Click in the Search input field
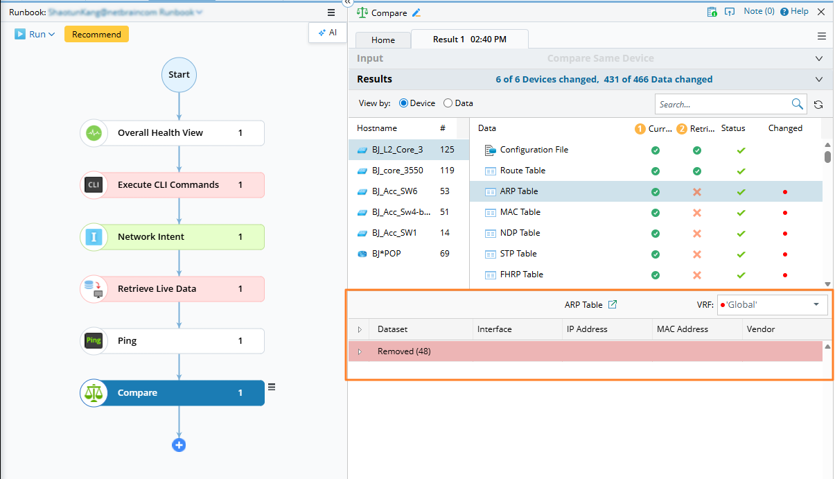Viewport: 835px width, 479px height. (x=721, y=104)
